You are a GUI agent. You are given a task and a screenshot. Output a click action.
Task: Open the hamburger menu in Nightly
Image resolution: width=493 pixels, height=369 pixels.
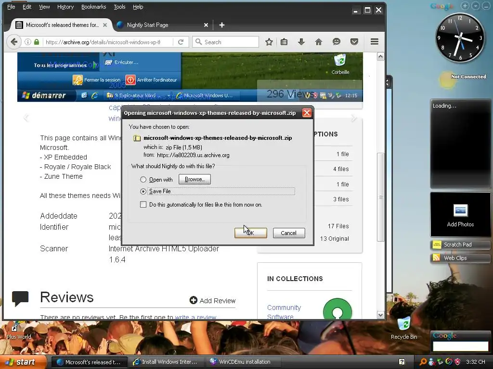pos(374,42)
